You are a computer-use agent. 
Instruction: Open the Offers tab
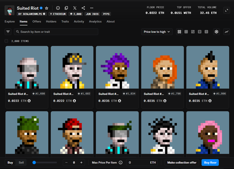37,21
